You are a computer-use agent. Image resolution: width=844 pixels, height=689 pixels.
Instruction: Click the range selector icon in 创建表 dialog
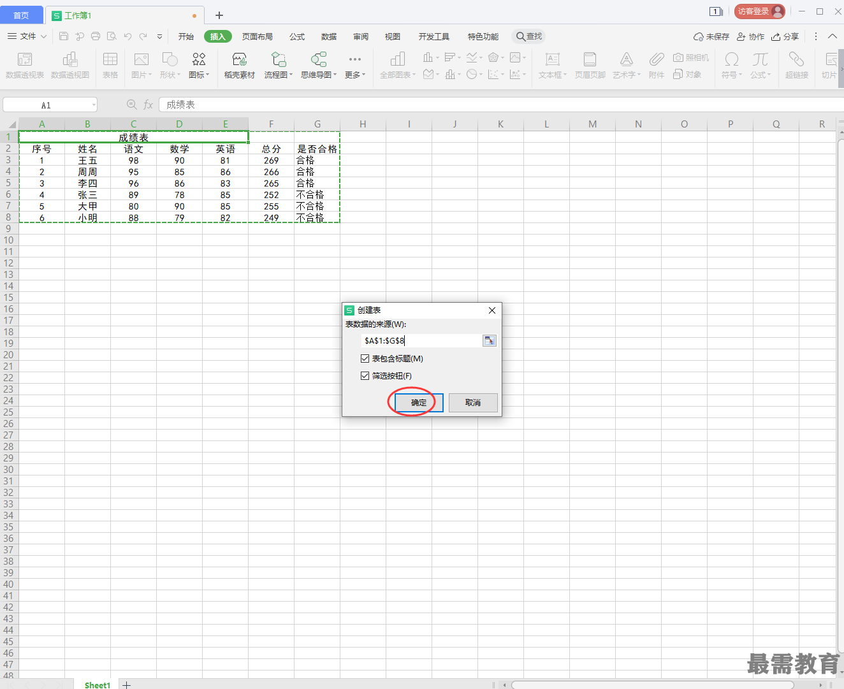point(489,341)
